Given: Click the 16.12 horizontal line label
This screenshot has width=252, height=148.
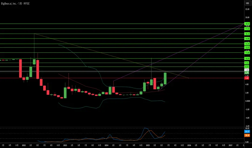Looking at the screenshot, I should click(x=247, y=34).
